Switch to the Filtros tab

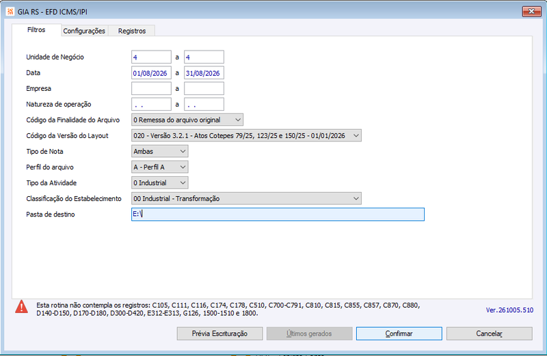[36, 30]
